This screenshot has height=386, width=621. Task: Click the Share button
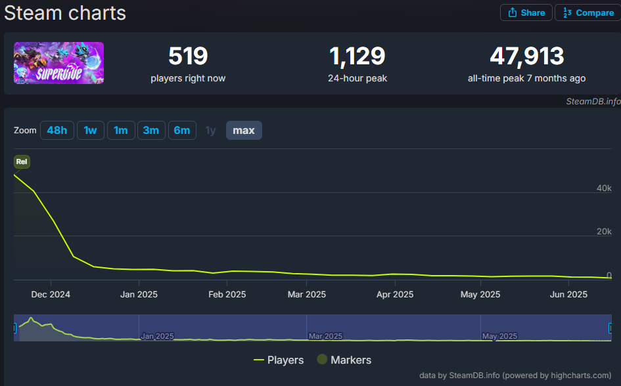click(x=526, y=12)
